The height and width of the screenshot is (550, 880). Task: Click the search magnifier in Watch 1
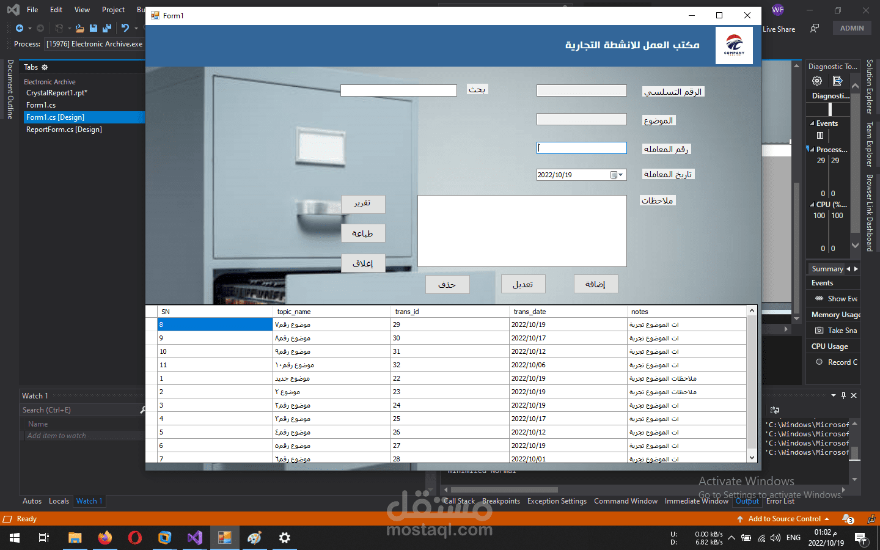coord(142,410)
